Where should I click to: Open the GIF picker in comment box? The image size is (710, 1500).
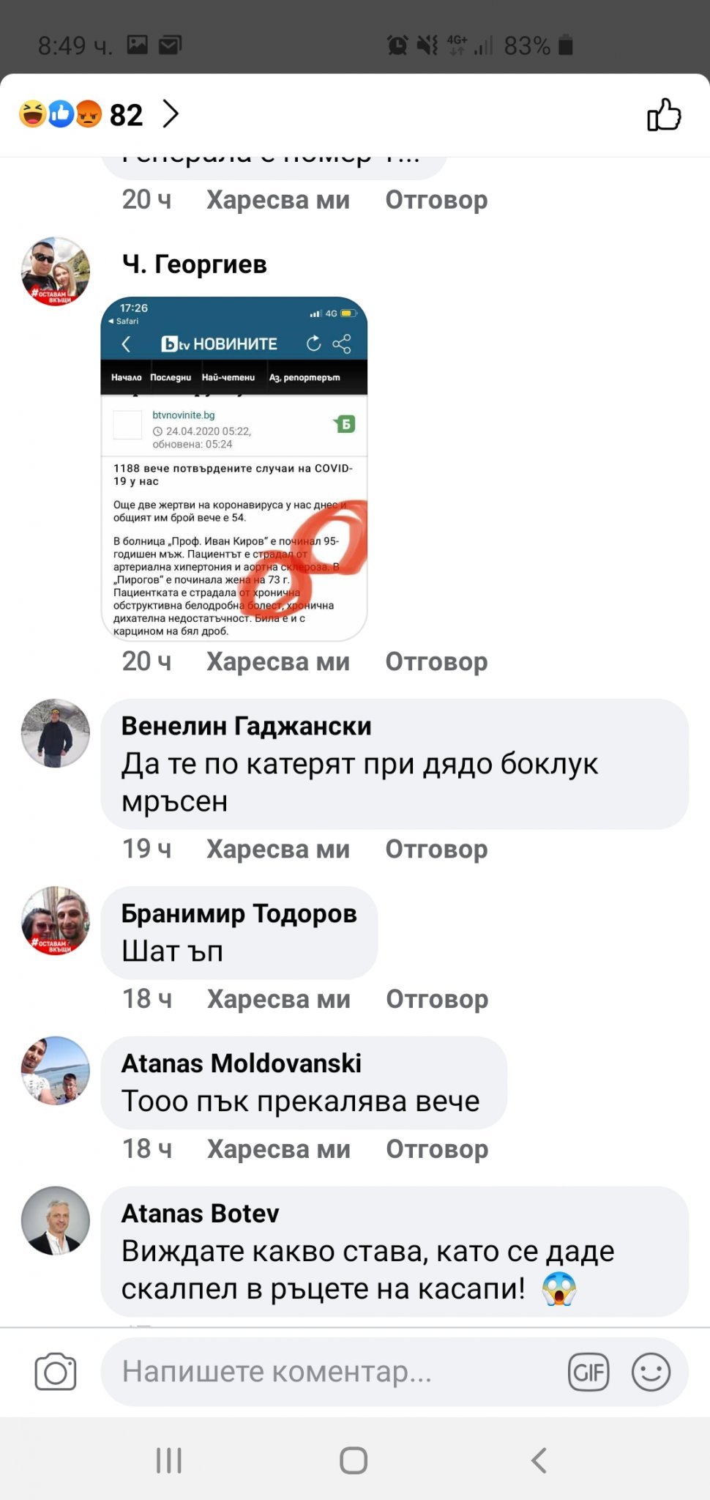[x=588, y=1372]
